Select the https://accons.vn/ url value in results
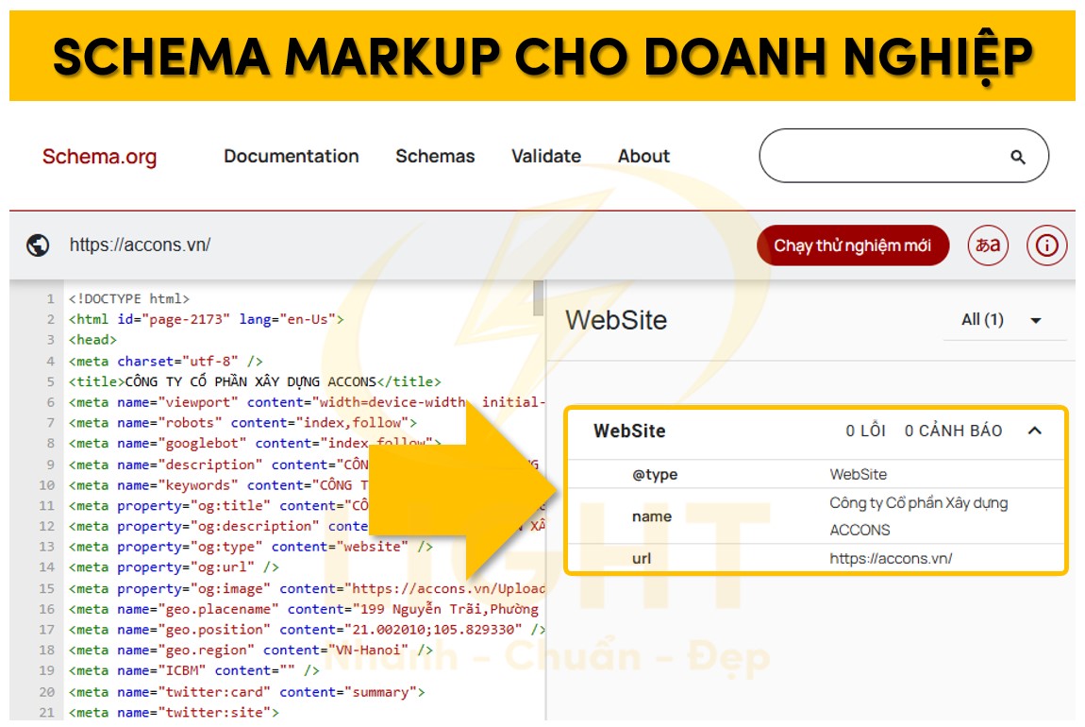The width and height of the screenshot is (1085, 727). [891, 558]
